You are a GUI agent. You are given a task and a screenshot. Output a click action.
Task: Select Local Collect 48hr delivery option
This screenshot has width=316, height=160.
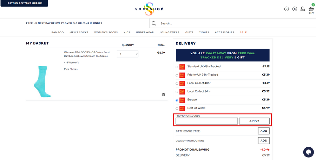pyautogui.click(x=177, y=84)
